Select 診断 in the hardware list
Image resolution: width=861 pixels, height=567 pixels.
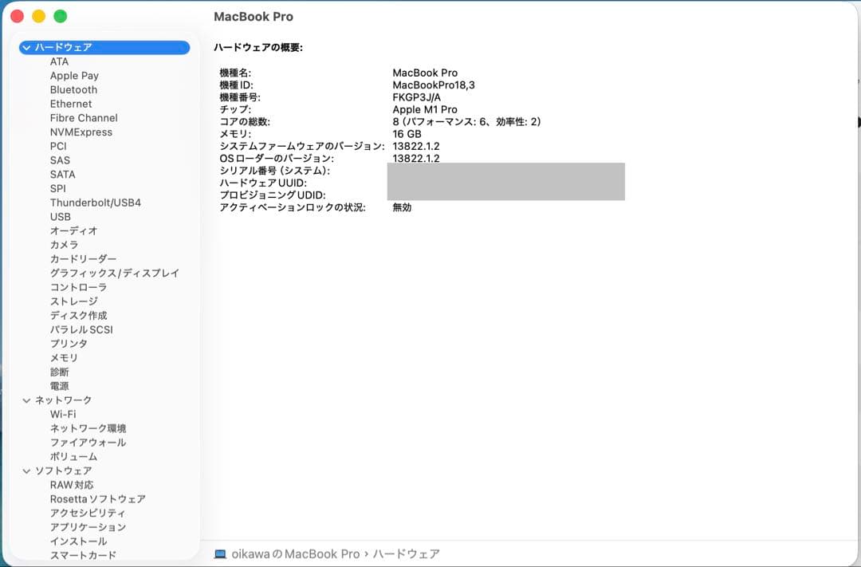coord(60,372)
